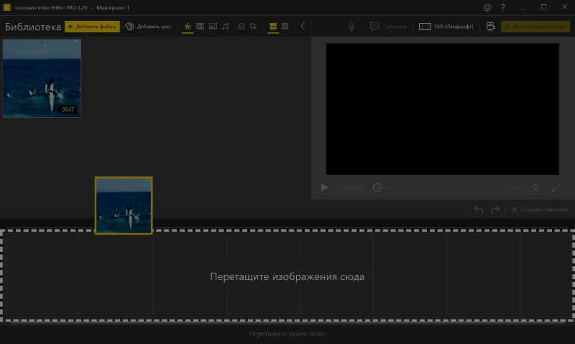Open help question mark icon
575x344 pixels.
point(502,7)
